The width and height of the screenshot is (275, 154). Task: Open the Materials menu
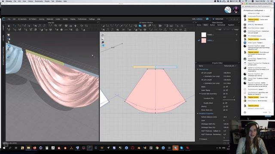point(50,19)
